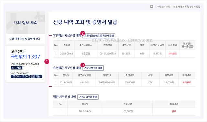Click 기부금 영수증 발행 beside 휴면예금 기부신청 내역
Image resolution: width=207 pixels, height=122 pixels.
point(93,68)
